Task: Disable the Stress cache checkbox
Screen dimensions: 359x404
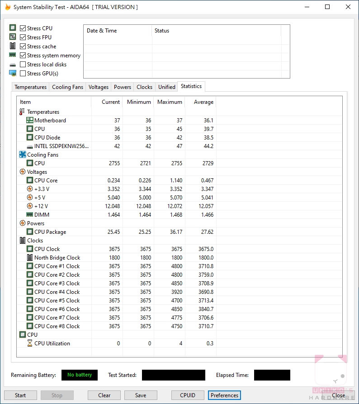Action: [x=23, y=46]
